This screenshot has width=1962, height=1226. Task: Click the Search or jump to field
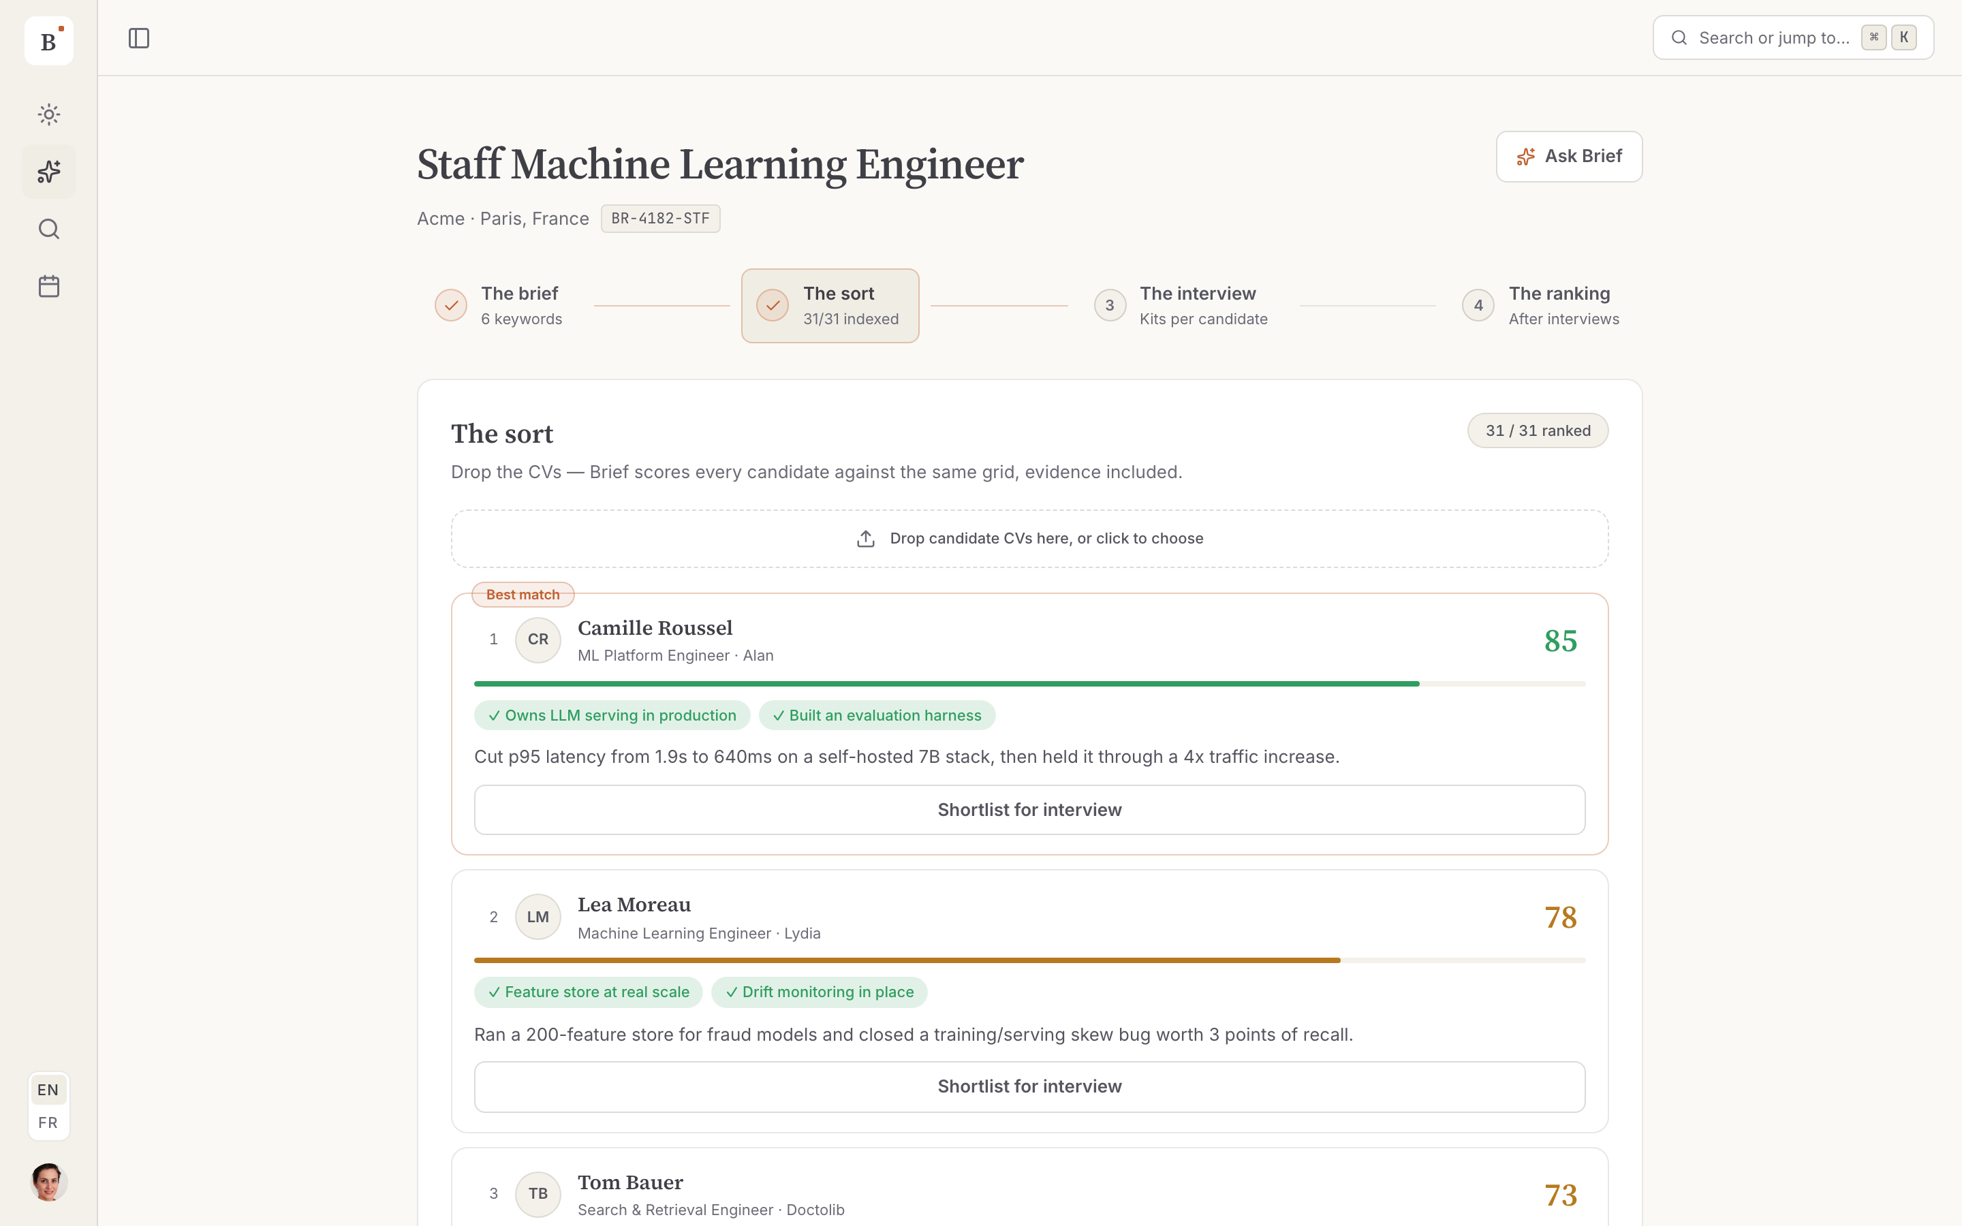click(1793, 38)
